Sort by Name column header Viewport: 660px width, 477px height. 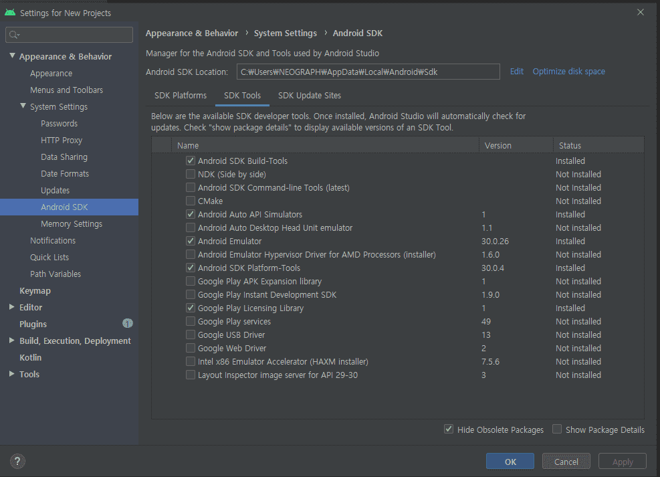[325, 145]
